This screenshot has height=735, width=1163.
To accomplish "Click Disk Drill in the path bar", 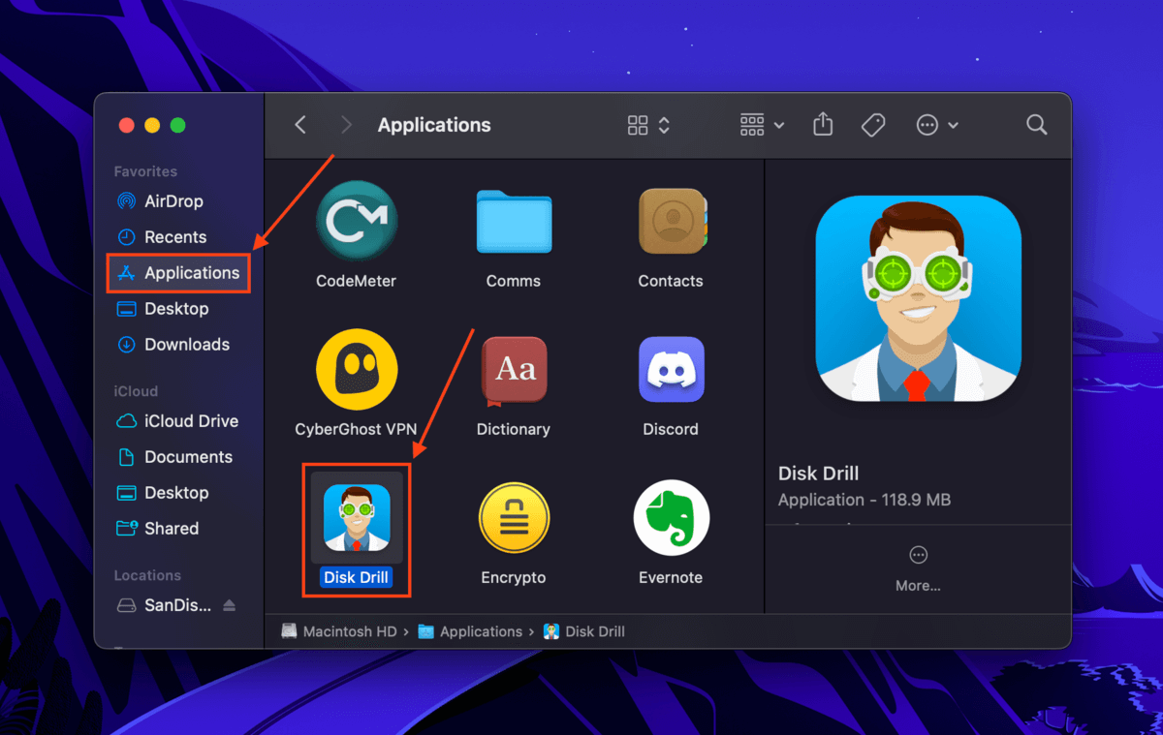I will 584,631.
